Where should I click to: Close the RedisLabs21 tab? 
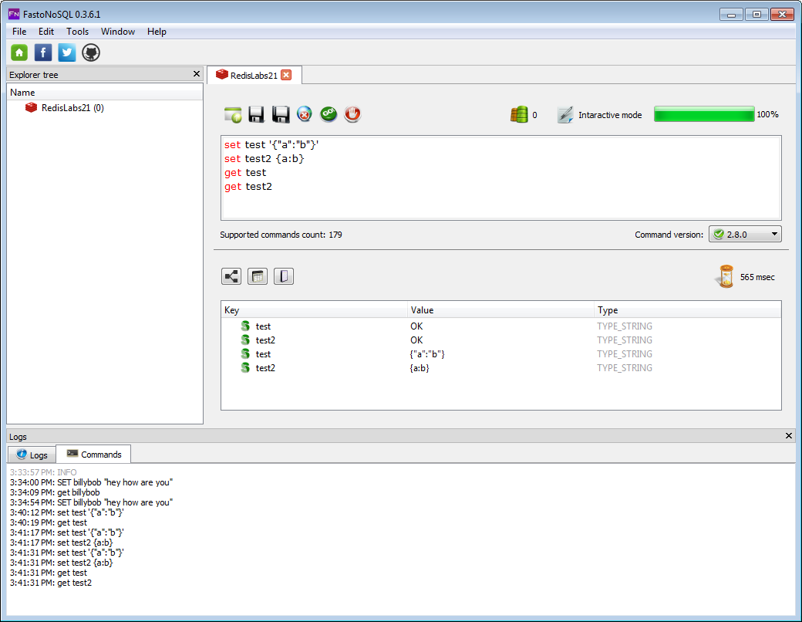click(286, 76)
